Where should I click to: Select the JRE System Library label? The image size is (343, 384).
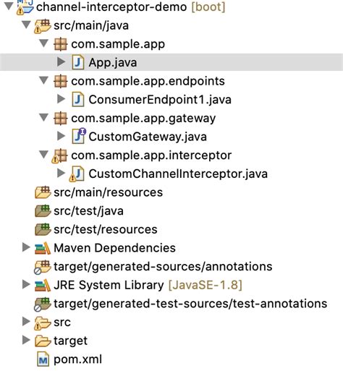(109, 286)
